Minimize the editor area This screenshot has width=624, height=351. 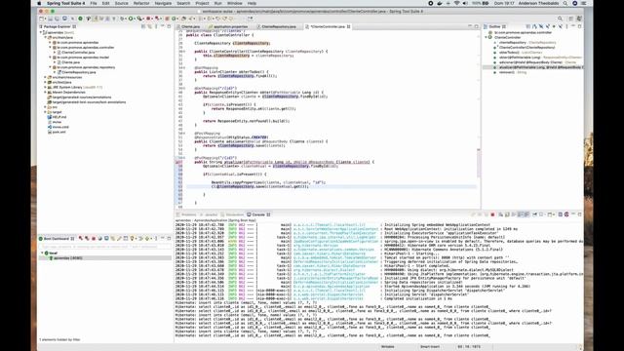[470, 26]
